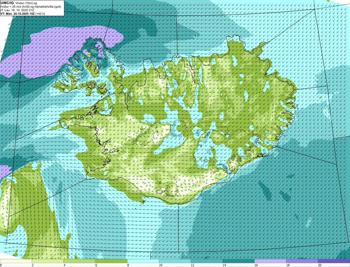Click the scale tick label "4"
The height and width of the screenshot is (267, 350).
(x=65, y=265)
